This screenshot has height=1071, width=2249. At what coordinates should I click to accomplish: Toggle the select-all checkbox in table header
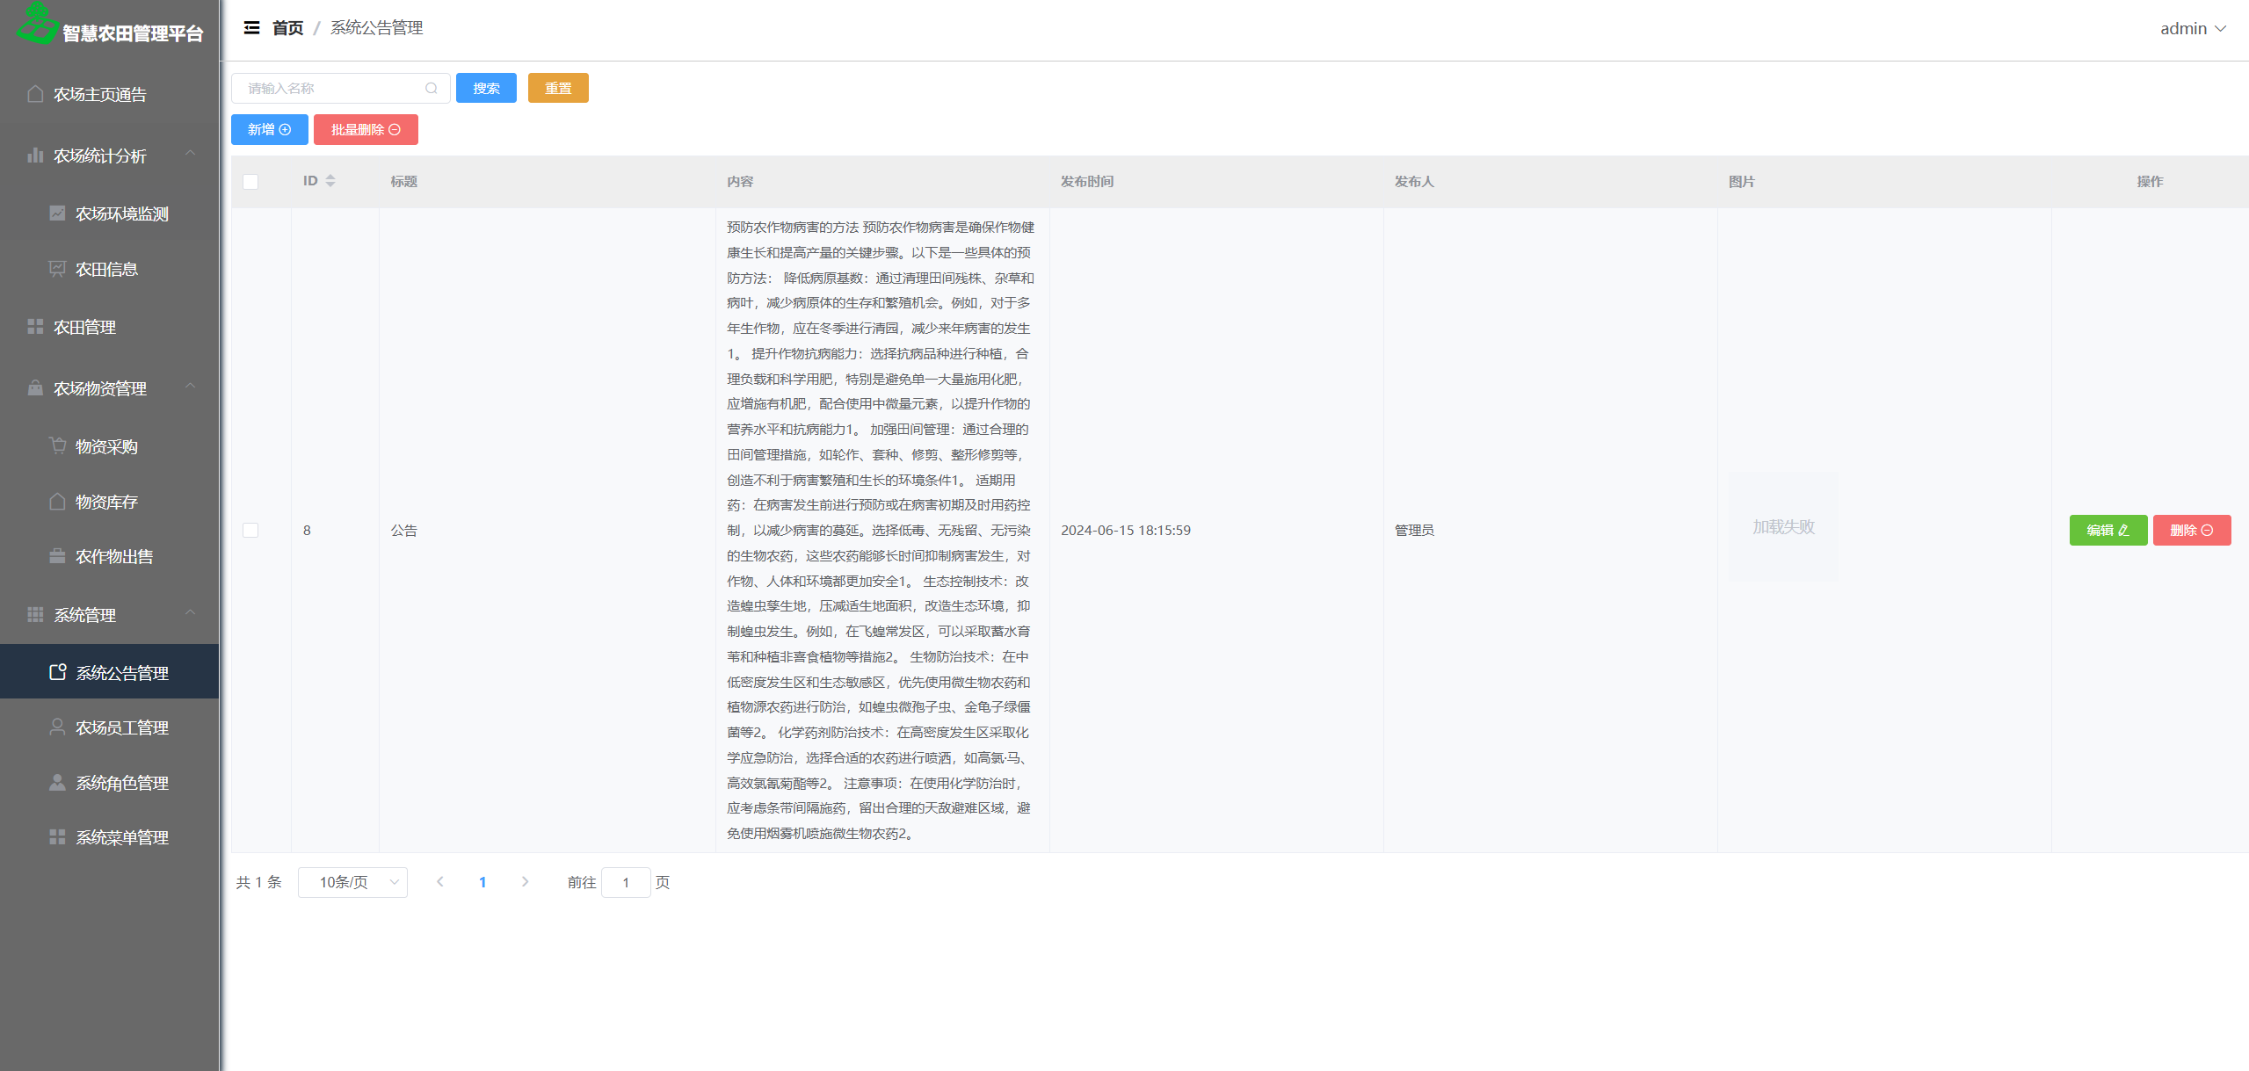coord(250,182)
